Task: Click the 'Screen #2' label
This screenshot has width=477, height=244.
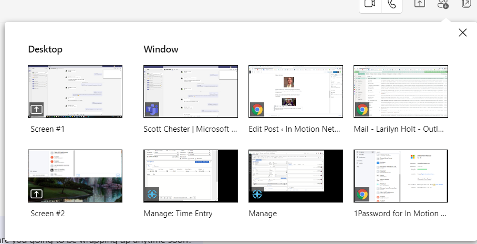Action: click(47, 214)
